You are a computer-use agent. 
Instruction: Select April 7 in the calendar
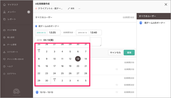[x=86, y=52]
